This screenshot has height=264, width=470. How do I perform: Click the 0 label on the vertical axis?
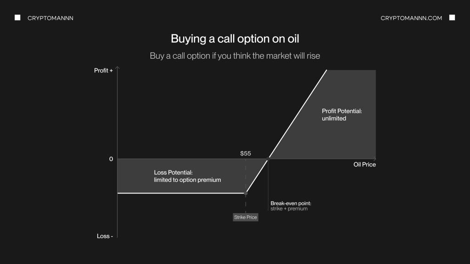[111, 159]
